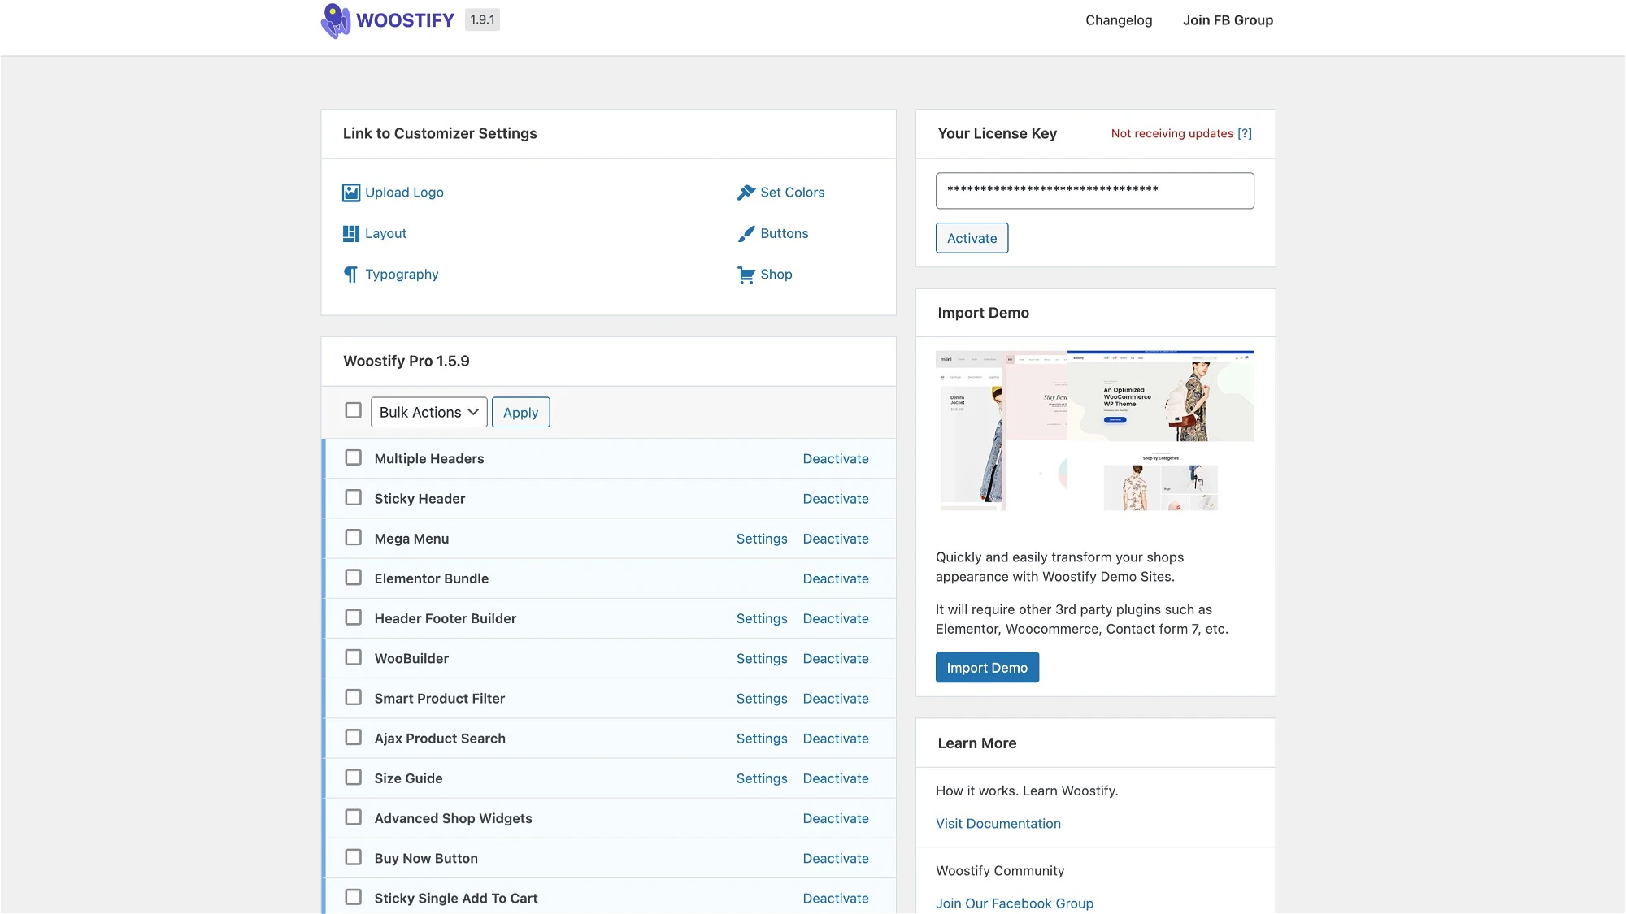Click the Shop cart icon

tap(746, 275)
